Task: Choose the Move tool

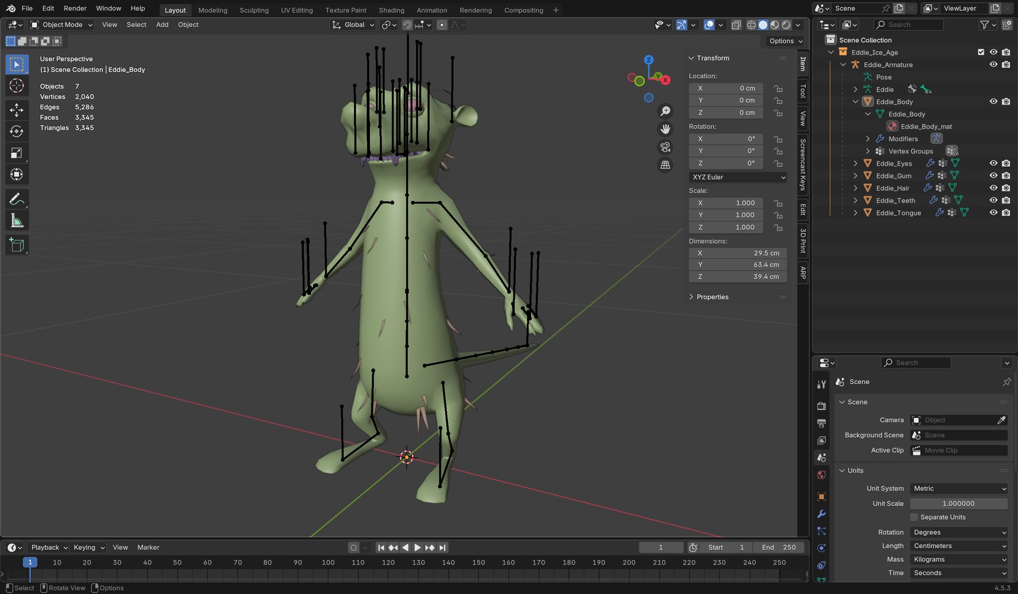Action: (x=16, y=110)
